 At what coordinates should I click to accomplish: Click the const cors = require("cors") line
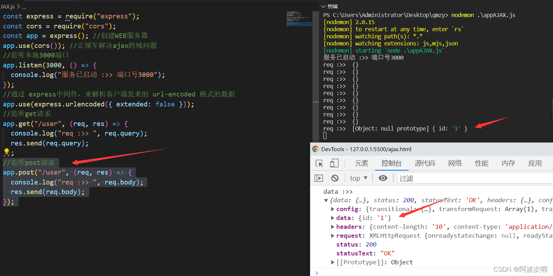point(59,26)
